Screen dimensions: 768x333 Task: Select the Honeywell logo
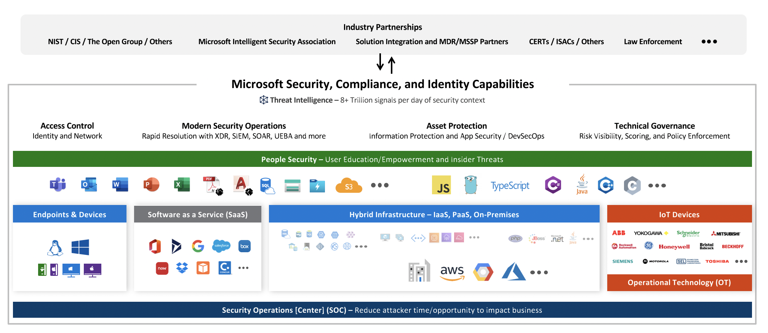pyautogui.click(x=674, y=247)
